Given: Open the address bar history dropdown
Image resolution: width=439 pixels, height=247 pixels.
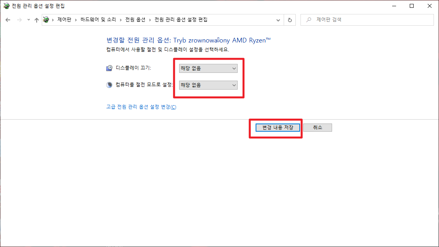Looking at the screenshot, I should (278, 20).
